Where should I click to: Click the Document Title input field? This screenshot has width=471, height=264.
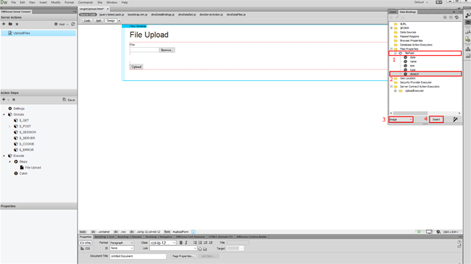click(x=138, y=256)
